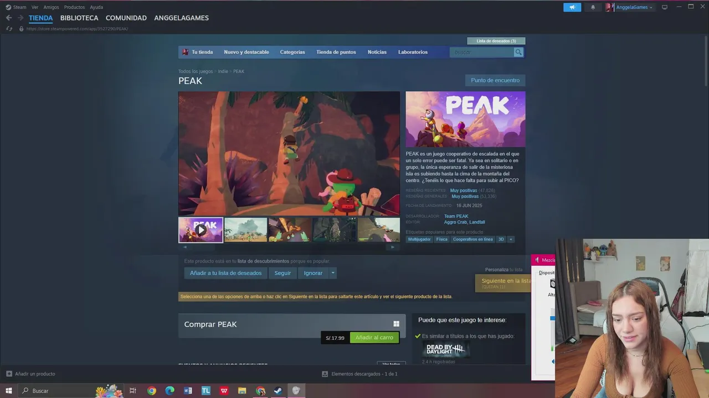This screenshot has height=398, width=709.
Task: Reload the store page icon
Action: click(9, 29)
